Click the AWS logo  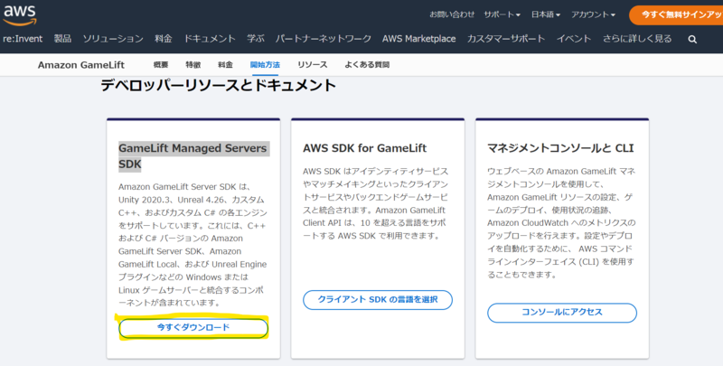click(x=20, y=15)
